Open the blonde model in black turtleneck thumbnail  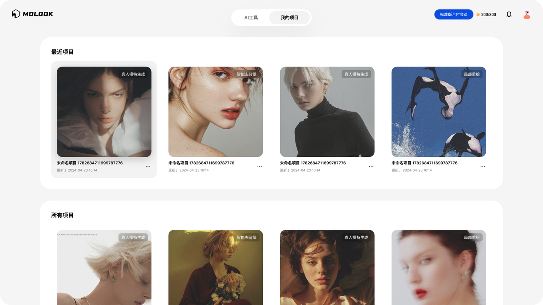click(x=327, y=112)
